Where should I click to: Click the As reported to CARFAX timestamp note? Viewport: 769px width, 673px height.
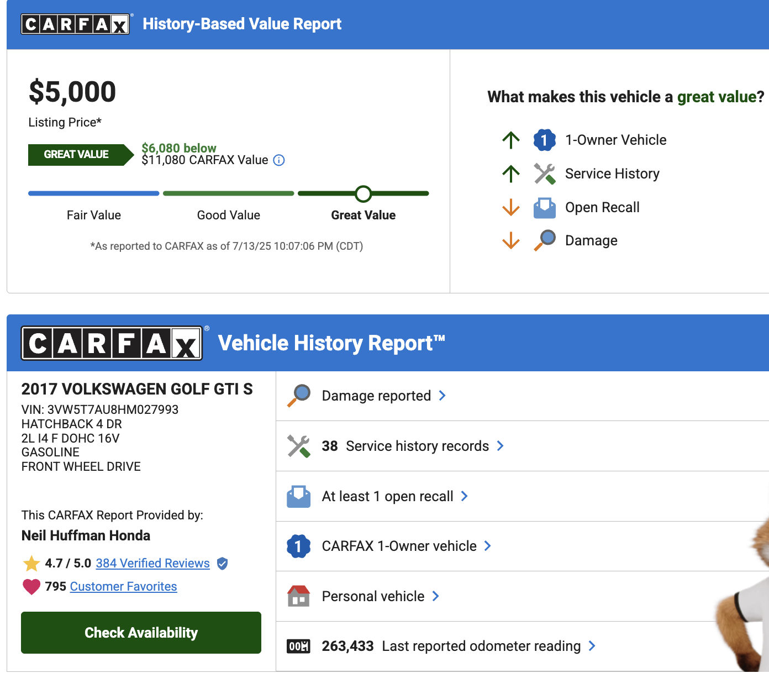point(227,246)
